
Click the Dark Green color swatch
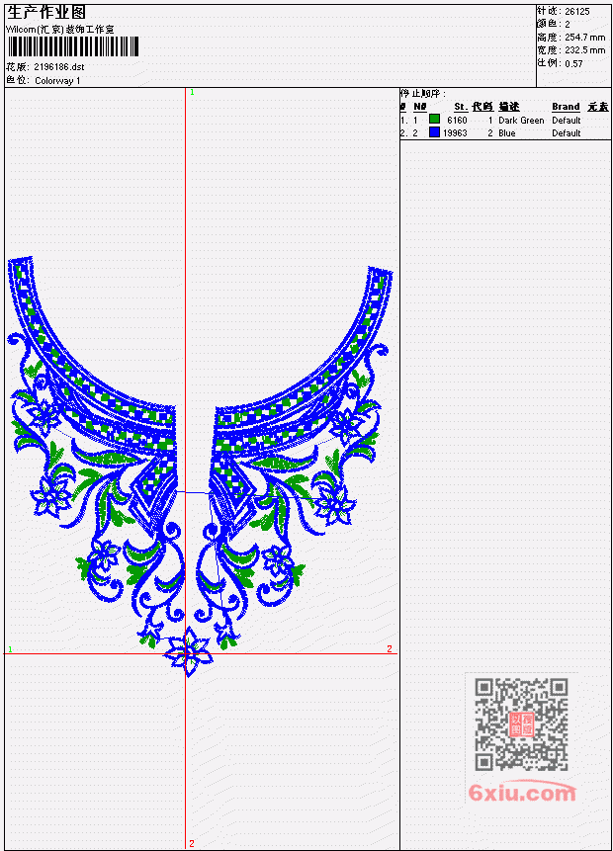click(434, 119)
